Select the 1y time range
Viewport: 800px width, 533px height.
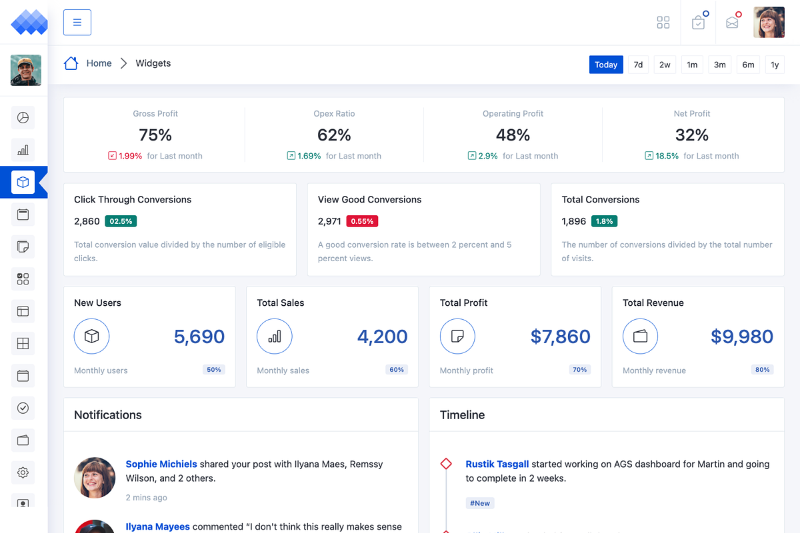(775, 65)
